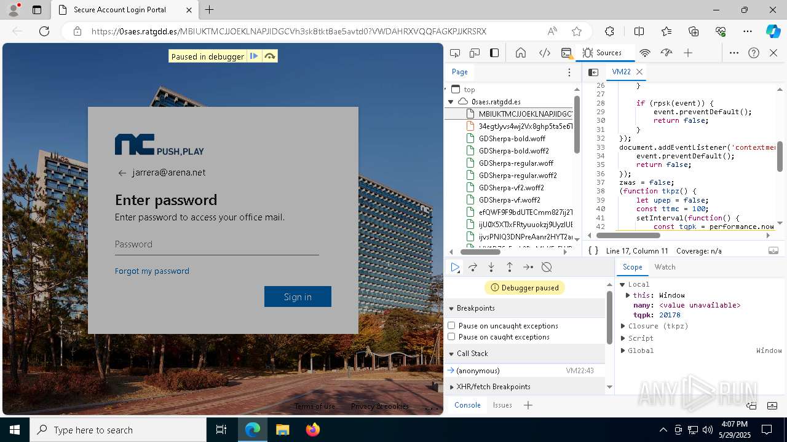Open navigator pane more options menu
Image resolution: width=787 pixels, height=442 pixels.
click(x=569, y=72)
